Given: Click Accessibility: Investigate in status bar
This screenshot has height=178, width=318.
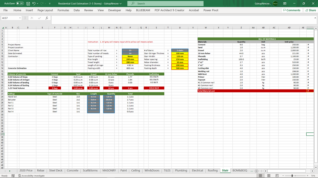Looking at the screenshot, I should pyautogui.click(x=32, y=176).
